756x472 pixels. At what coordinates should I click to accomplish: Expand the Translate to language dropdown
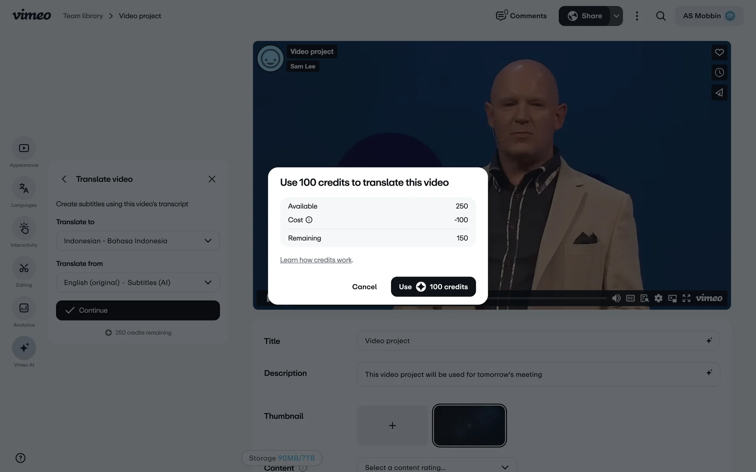coord(138,241)
